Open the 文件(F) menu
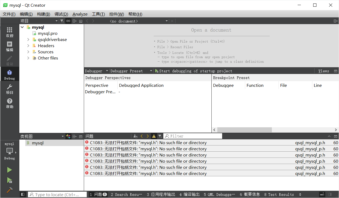Viewport: 339px width, 198px height. (9, 14)
